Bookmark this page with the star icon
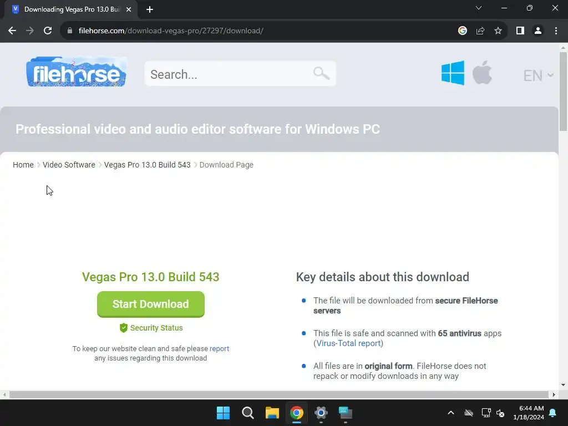This screenshot has height=426, width=568. [x=498, y=31]
